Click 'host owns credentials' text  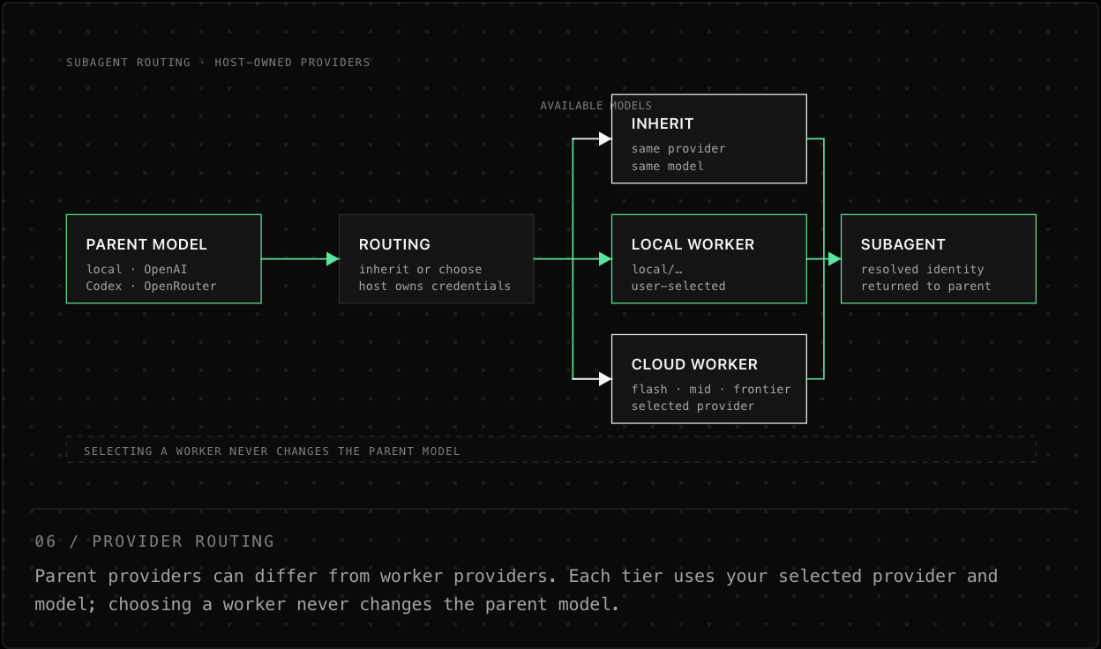435,286
